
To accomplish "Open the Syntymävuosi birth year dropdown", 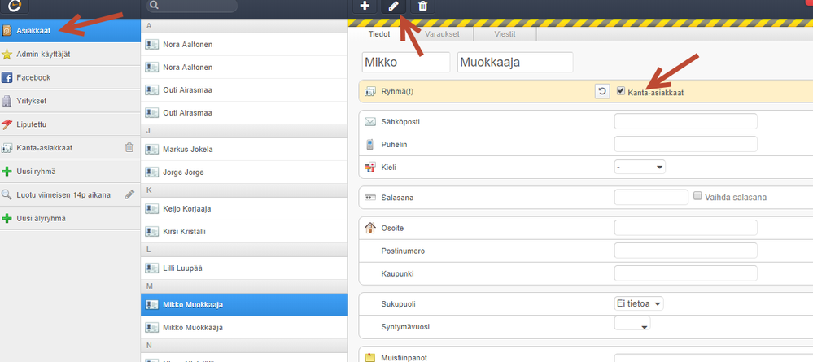I will click(x=632, y=324).
